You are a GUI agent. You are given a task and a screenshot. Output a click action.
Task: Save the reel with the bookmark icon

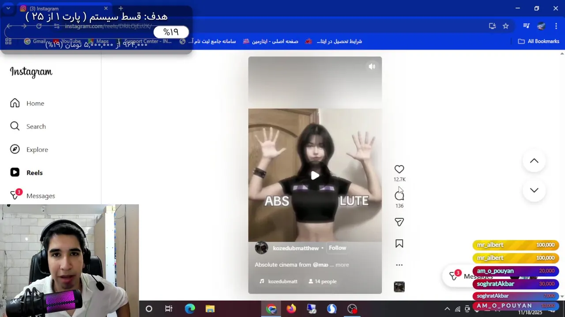point(399,243)
